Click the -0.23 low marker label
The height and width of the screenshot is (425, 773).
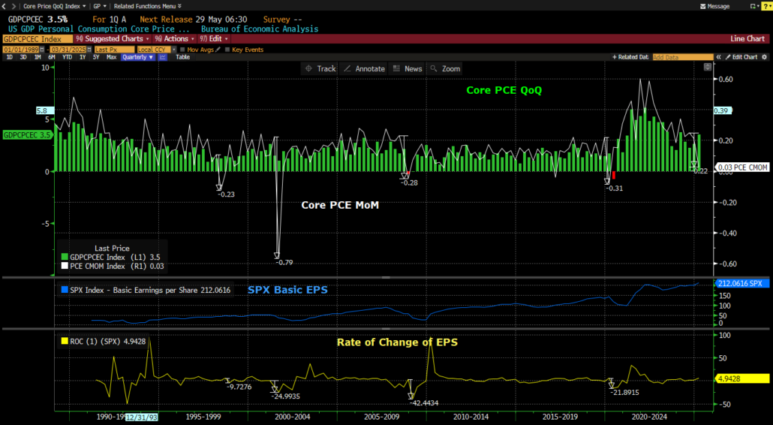click(x=226, y=194)
